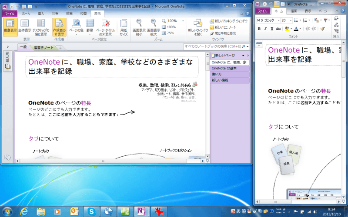Apply font color A in side window

(296, 29)
